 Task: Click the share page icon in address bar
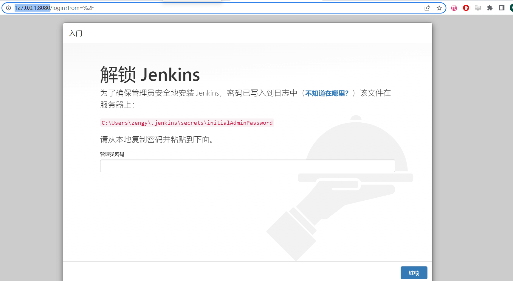tap(427, 8)
